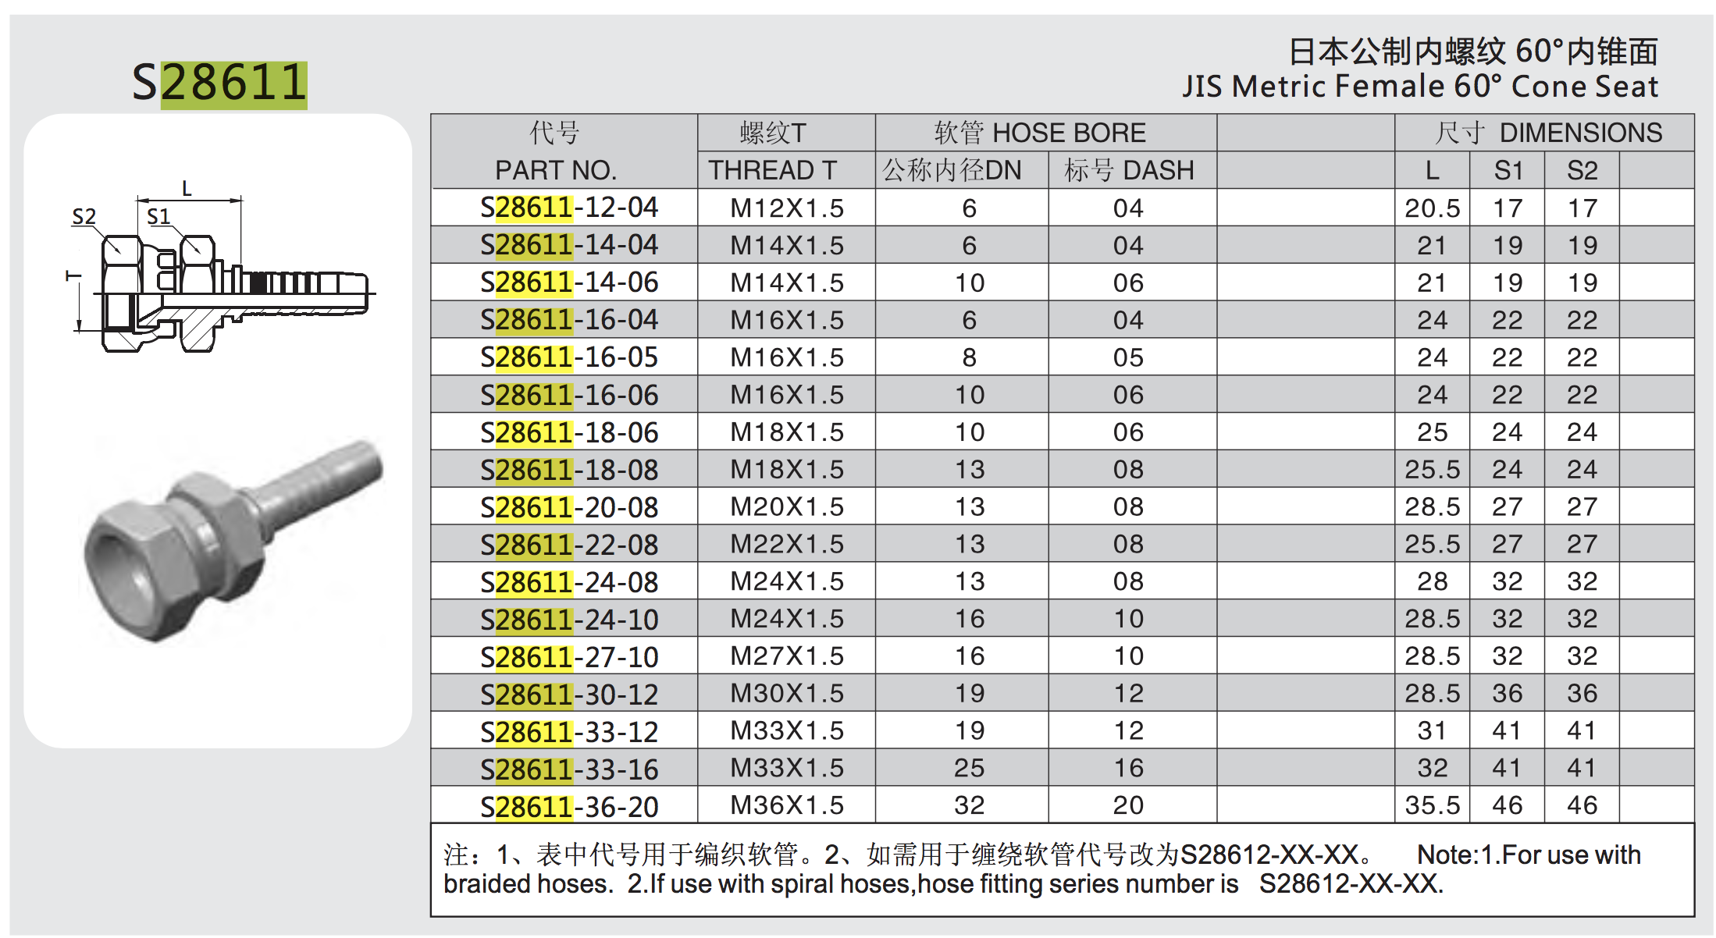Select part number S28611-14-06

point(569,282)
